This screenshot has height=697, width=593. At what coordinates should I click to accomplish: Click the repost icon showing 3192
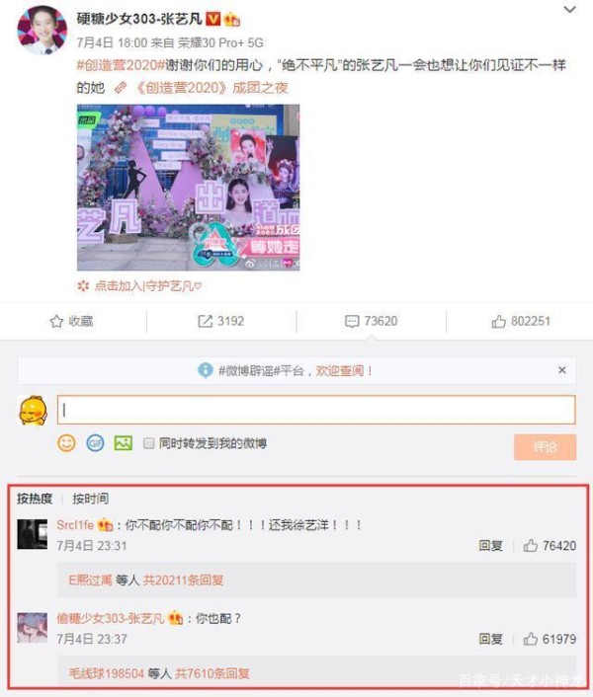205,321
